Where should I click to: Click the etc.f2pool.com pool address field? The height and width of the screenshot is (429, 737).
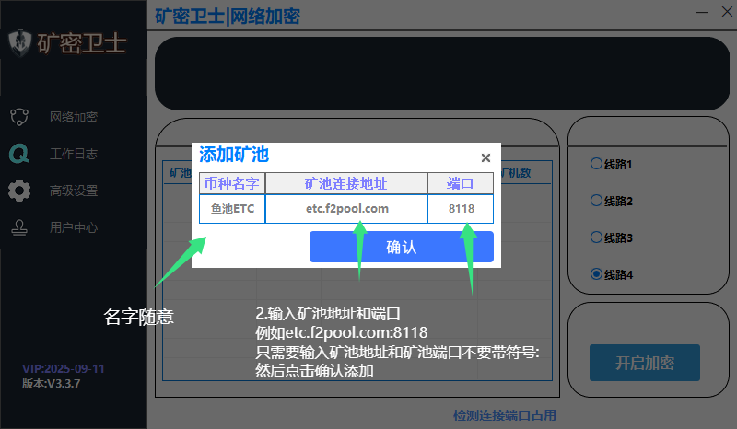[346, 209]
